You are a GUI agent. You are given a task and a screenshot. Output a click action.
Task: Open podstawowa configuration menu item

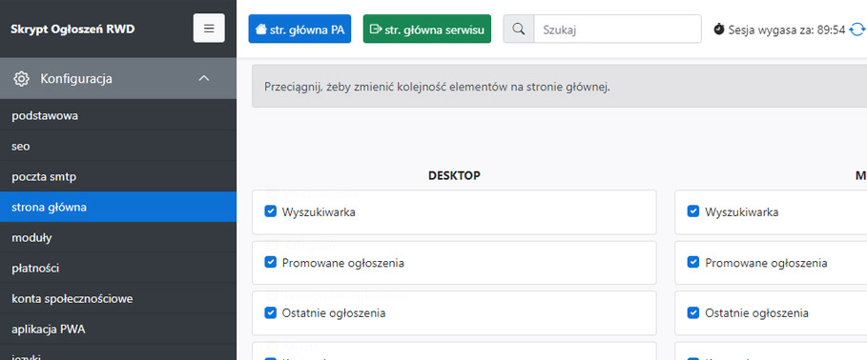(x=117, y=116)
